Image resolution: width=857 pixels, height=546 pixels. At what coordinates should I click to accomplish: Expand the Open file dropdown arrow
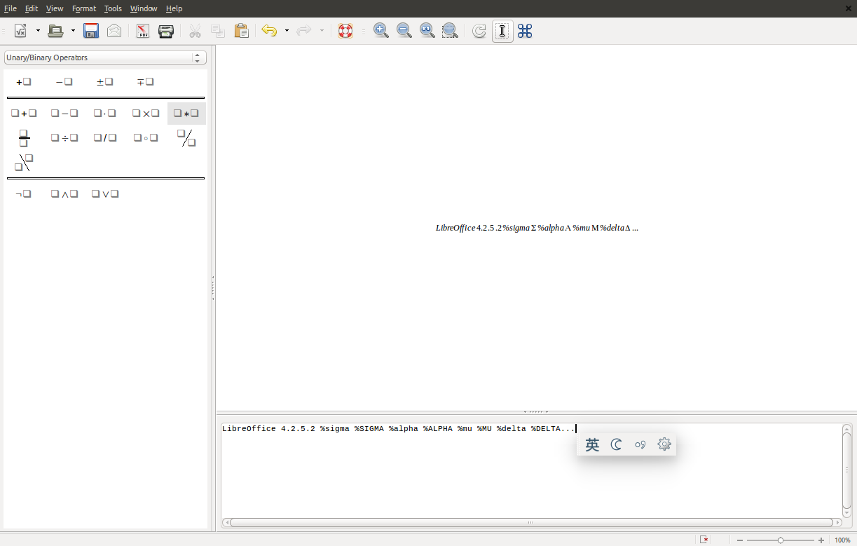pyautogui.click(x=73, y=31)
